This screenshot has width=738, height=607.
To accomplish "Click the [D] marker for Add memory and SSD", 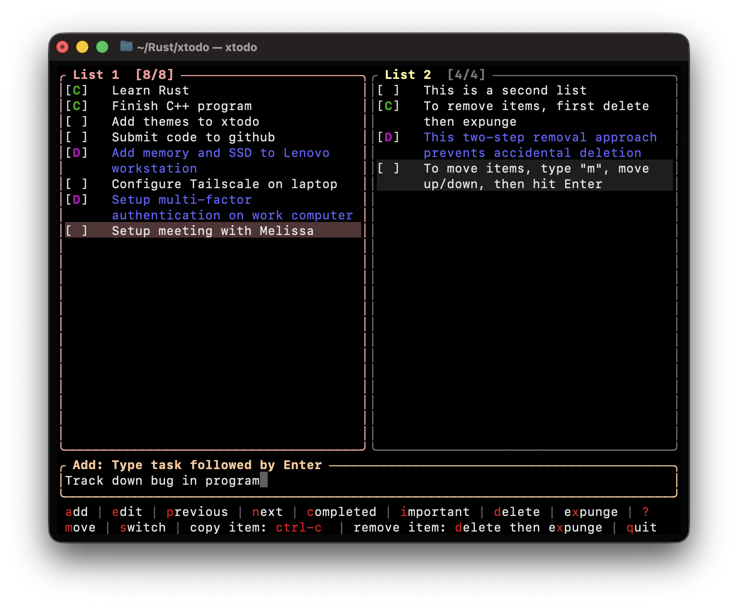I will pyautogui.click(x=77, y=153).
